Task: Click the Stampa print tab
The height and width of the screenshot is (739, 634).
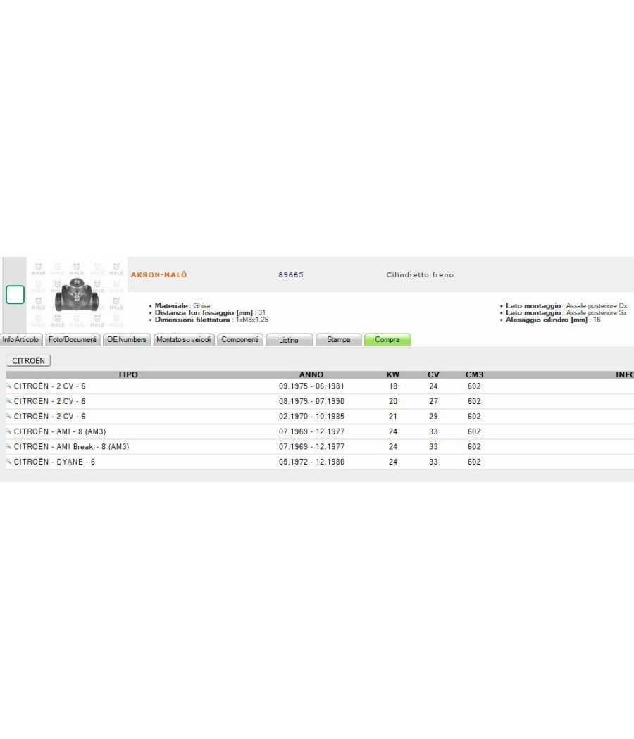Action: point(338,339)
